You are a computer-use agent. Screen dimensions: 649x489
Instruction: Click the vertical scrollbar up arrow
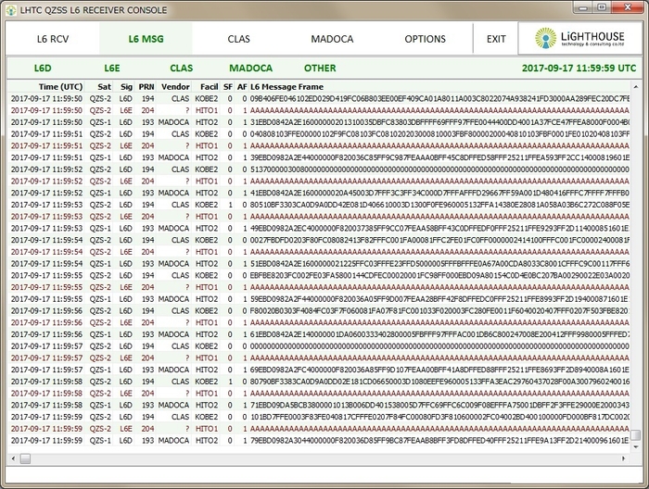pos(636,86)
